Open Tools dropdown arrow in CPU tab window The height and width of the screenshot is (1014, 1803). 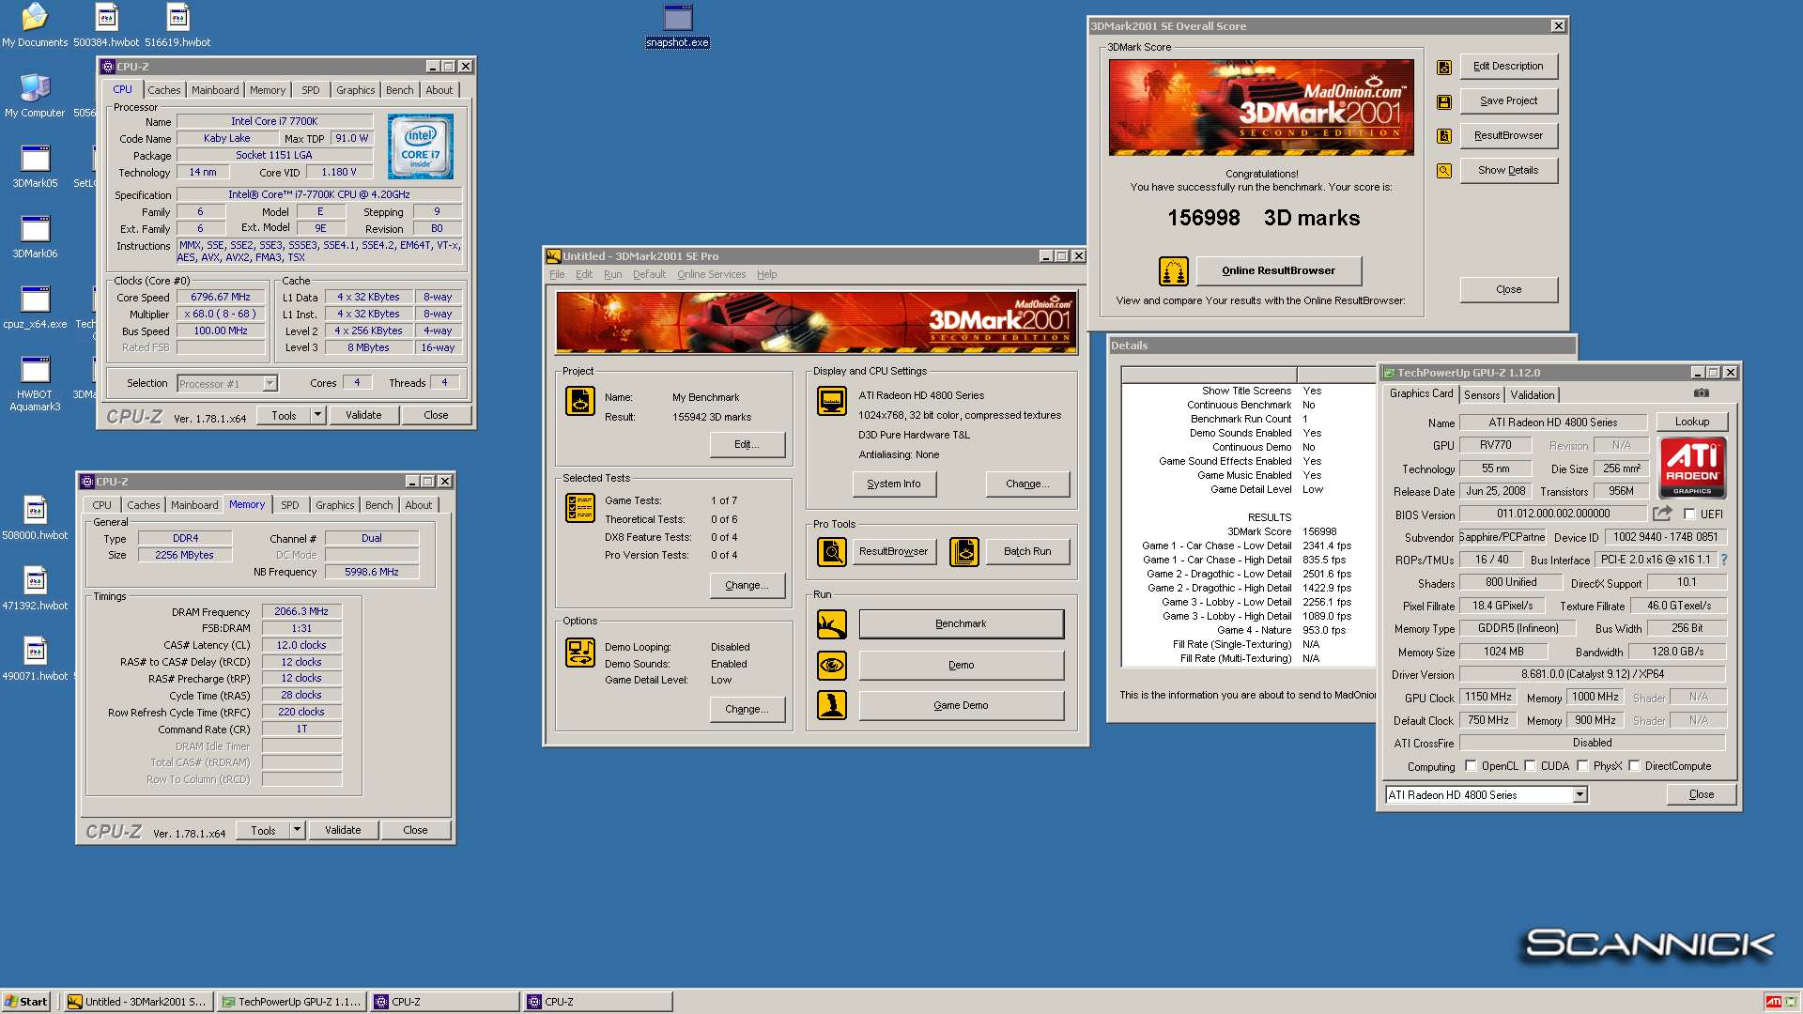click(x=317, y=415)
